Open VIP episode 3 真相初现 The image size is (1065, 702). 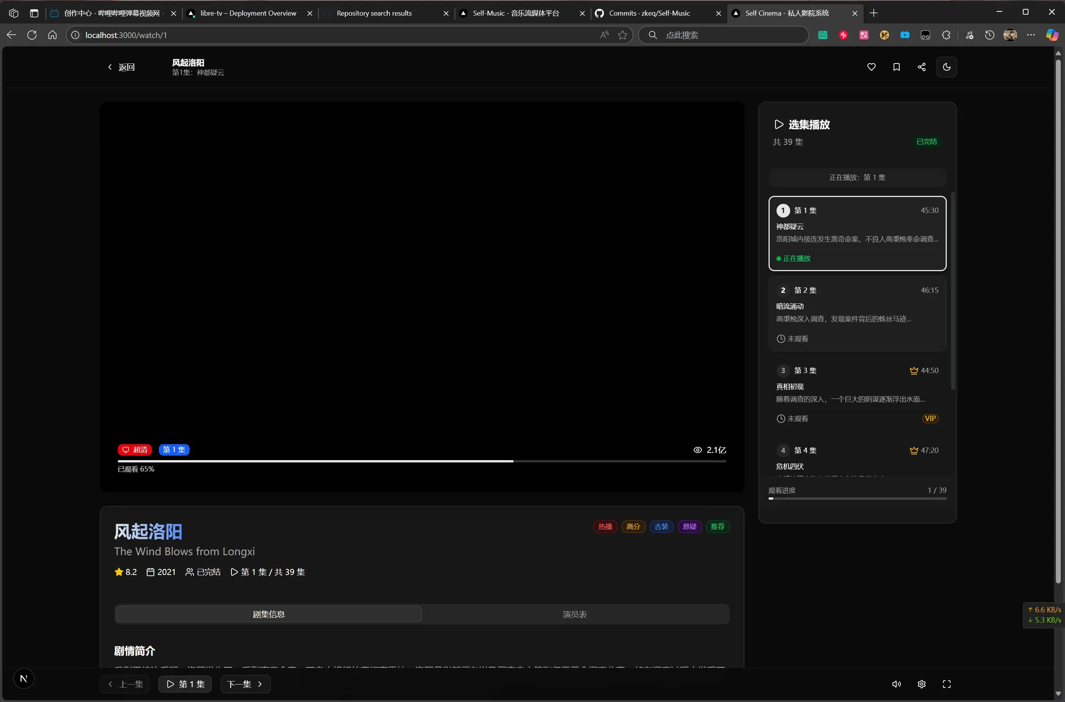tap(857, 394)
